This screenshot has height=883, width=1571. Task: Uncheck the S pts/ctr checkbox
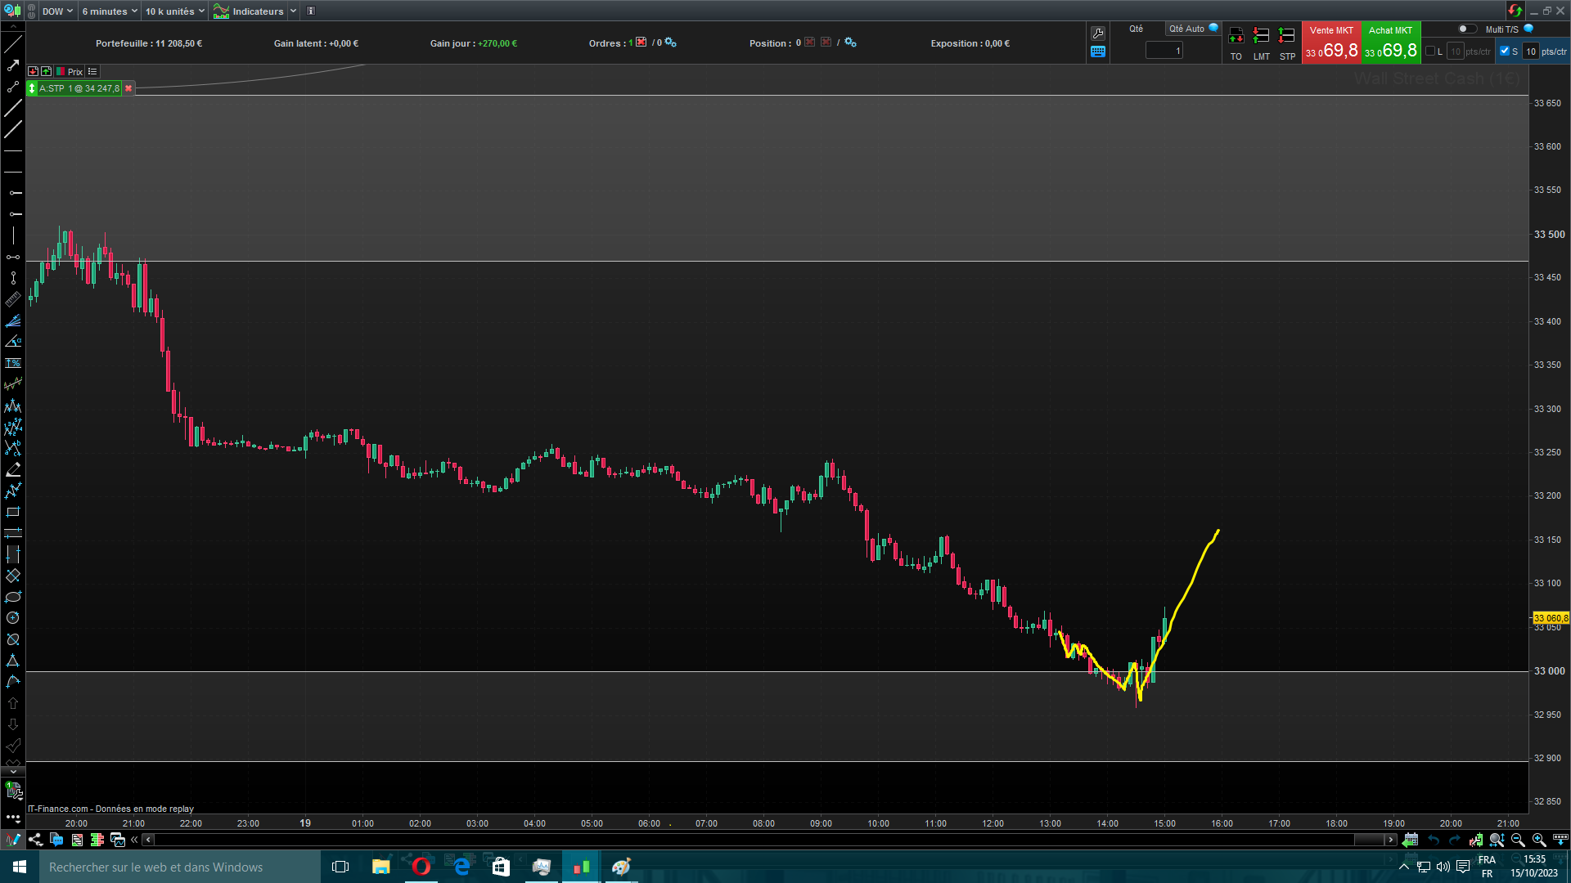coord(1505,51)
